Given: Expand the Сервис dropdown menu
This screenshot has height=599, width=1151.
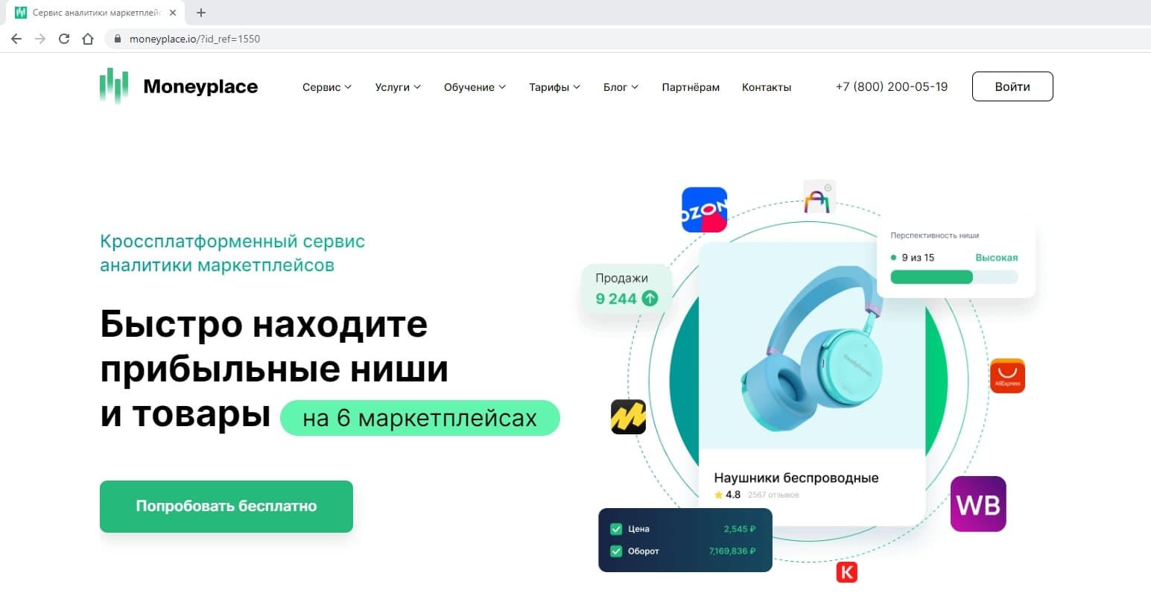Looking at the screenshot, I should click(x=327, y=87).
